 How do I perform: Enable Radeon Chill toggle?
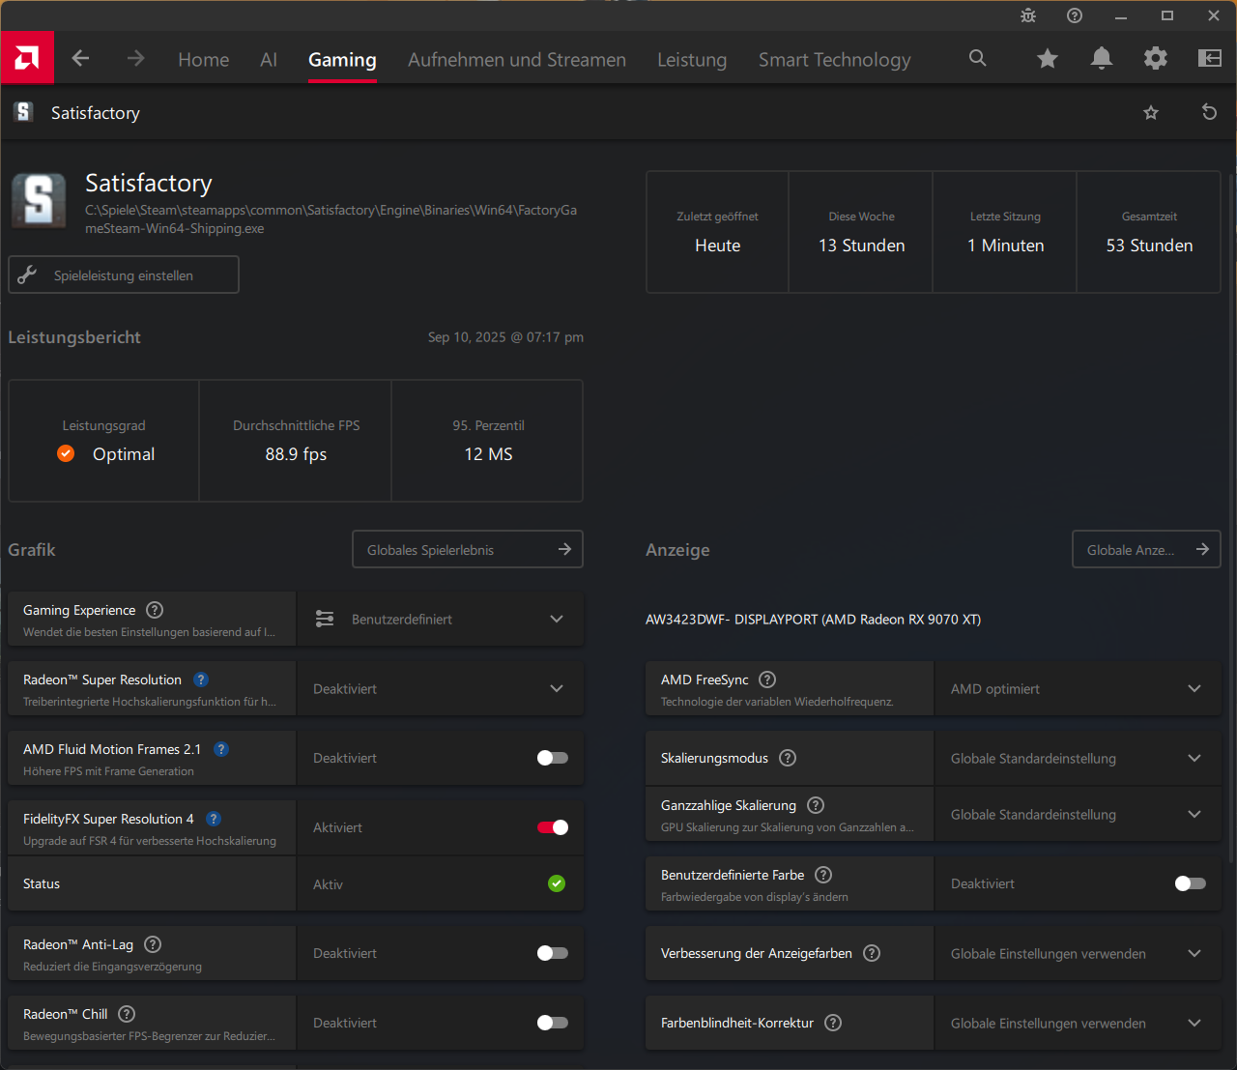pyautogui.click(x=553, y=1023)
